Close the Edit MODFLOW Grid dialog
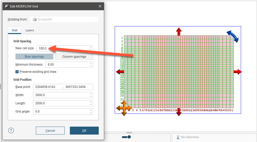257x142 pixels. [x=100, y=6]
